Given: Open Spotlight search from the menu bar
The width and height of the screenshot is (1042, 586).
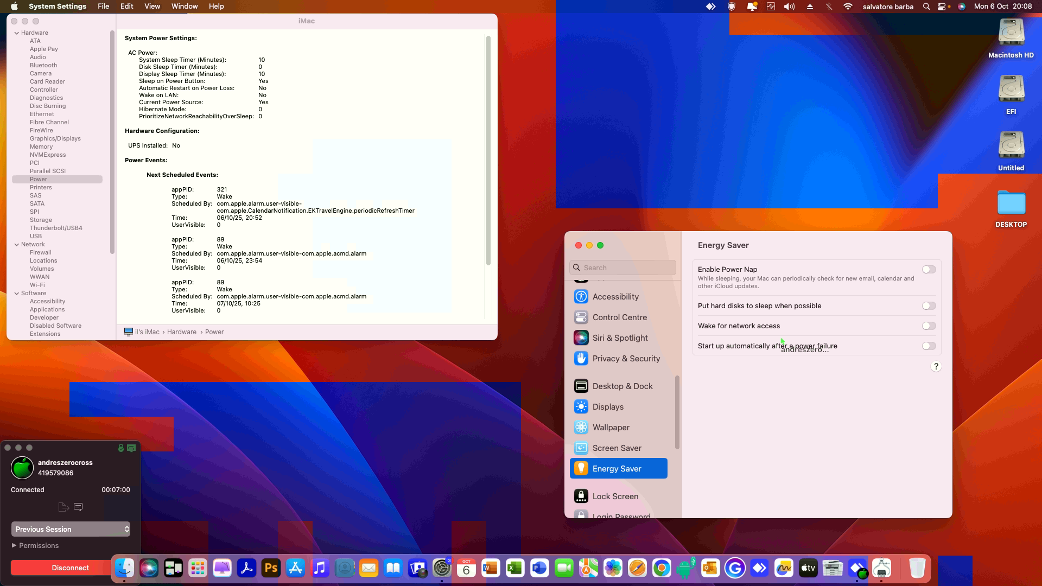Looking at the screenshot, I should point(925,6).
